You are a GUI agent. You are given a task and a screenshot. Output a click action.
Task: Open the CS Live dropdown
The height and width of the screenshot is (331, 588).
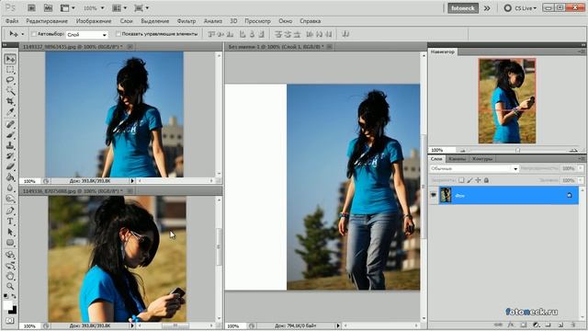point(520,8)
